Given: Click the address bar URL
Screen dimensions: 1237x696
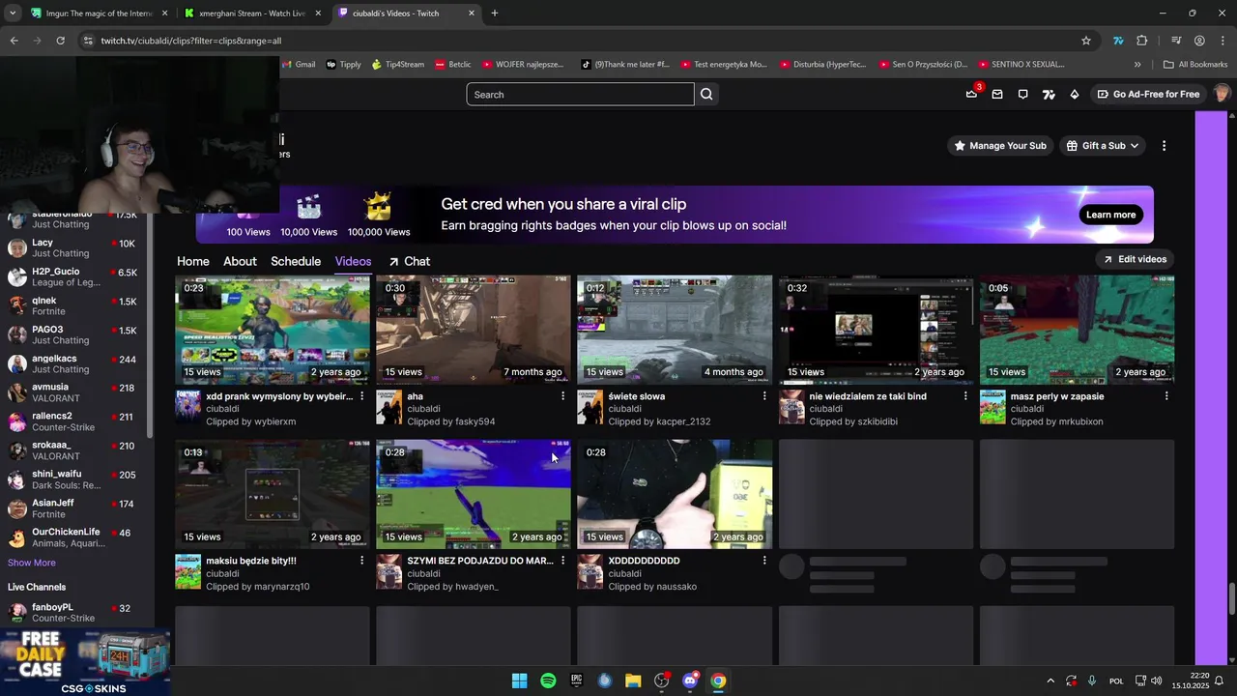Looking at the screenshot, I should tap(191, 41).
